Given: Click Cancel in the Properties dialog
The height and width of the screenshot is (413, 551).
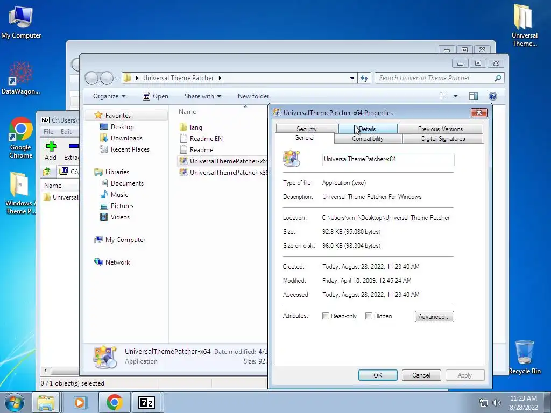Looking at the screenshot, I should tap(421, 375).
